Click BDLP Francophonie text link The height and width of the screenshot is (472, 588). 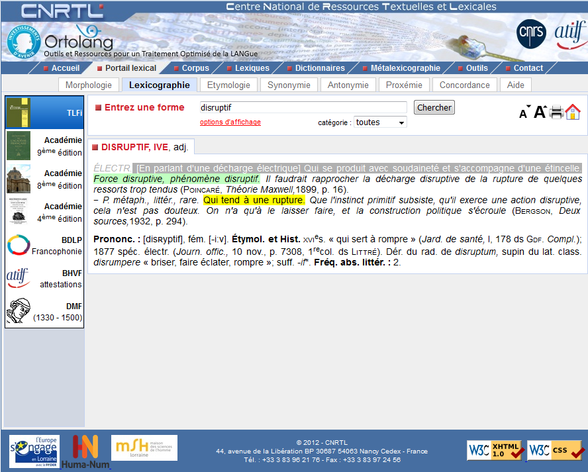57,246
